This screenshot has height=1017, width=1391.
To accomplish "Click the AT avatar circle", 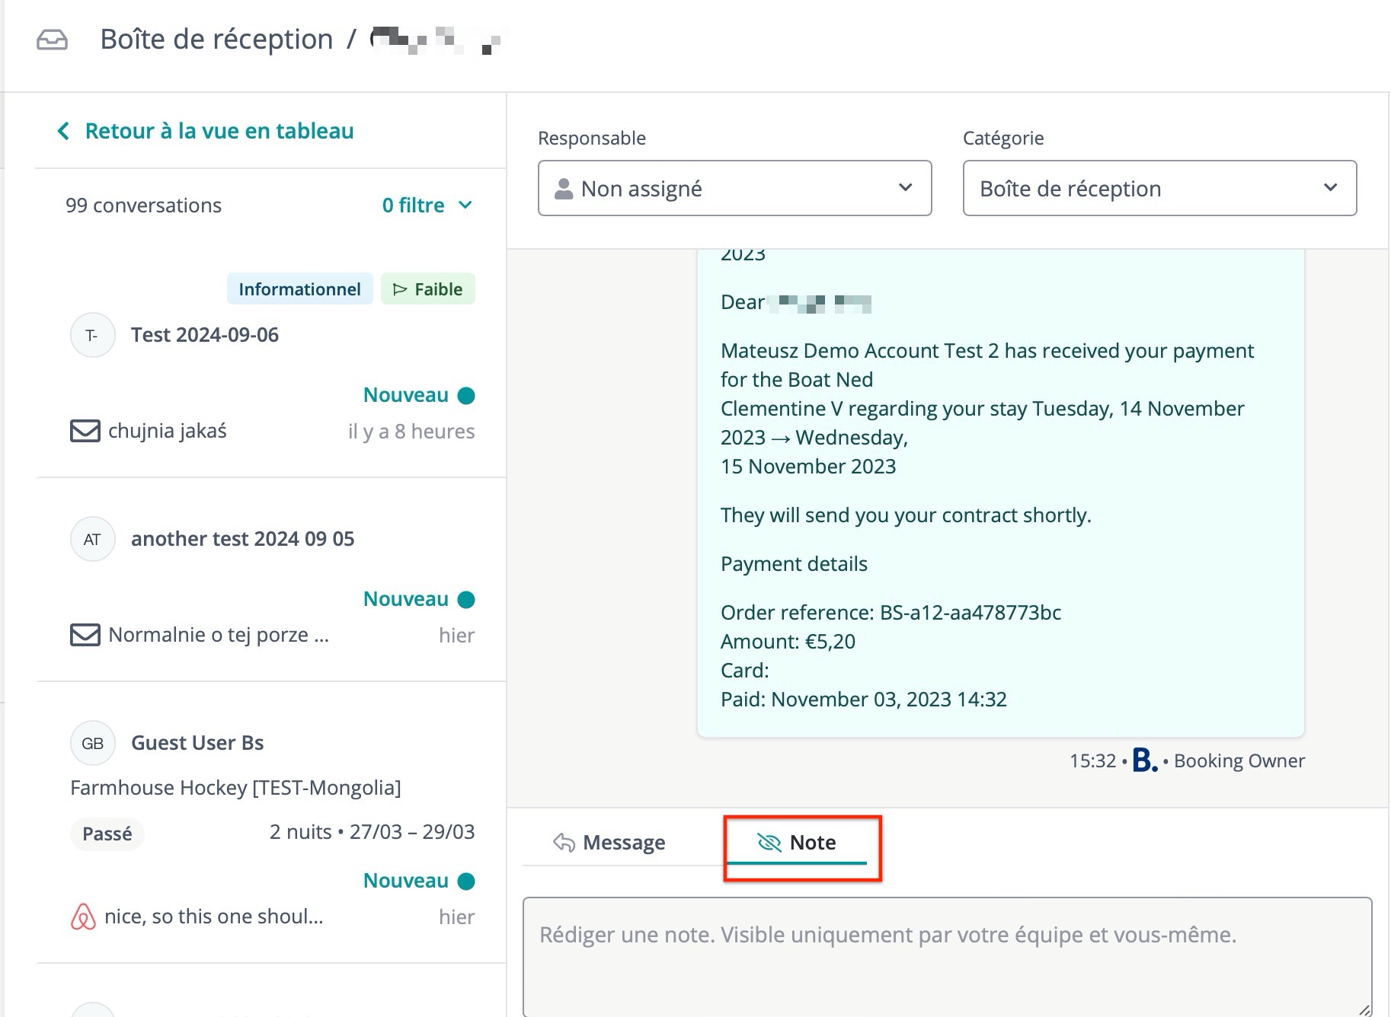I will 92,539.
